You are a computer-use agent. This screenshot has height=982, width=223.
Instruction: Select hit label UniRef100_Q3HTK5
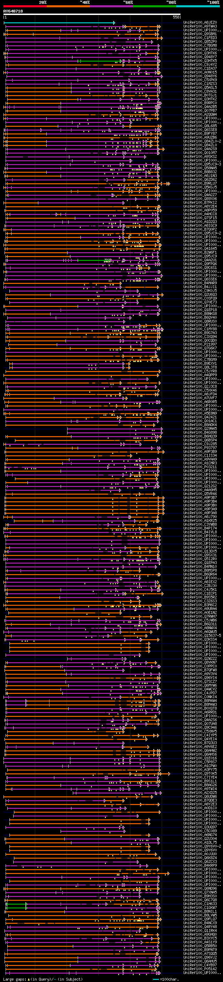[x=200, y=61]
